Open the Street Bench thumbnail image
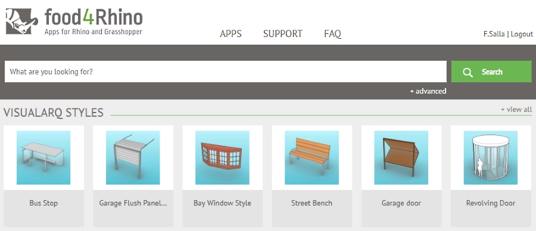The image size is (536, 231). tap(311, 158)
